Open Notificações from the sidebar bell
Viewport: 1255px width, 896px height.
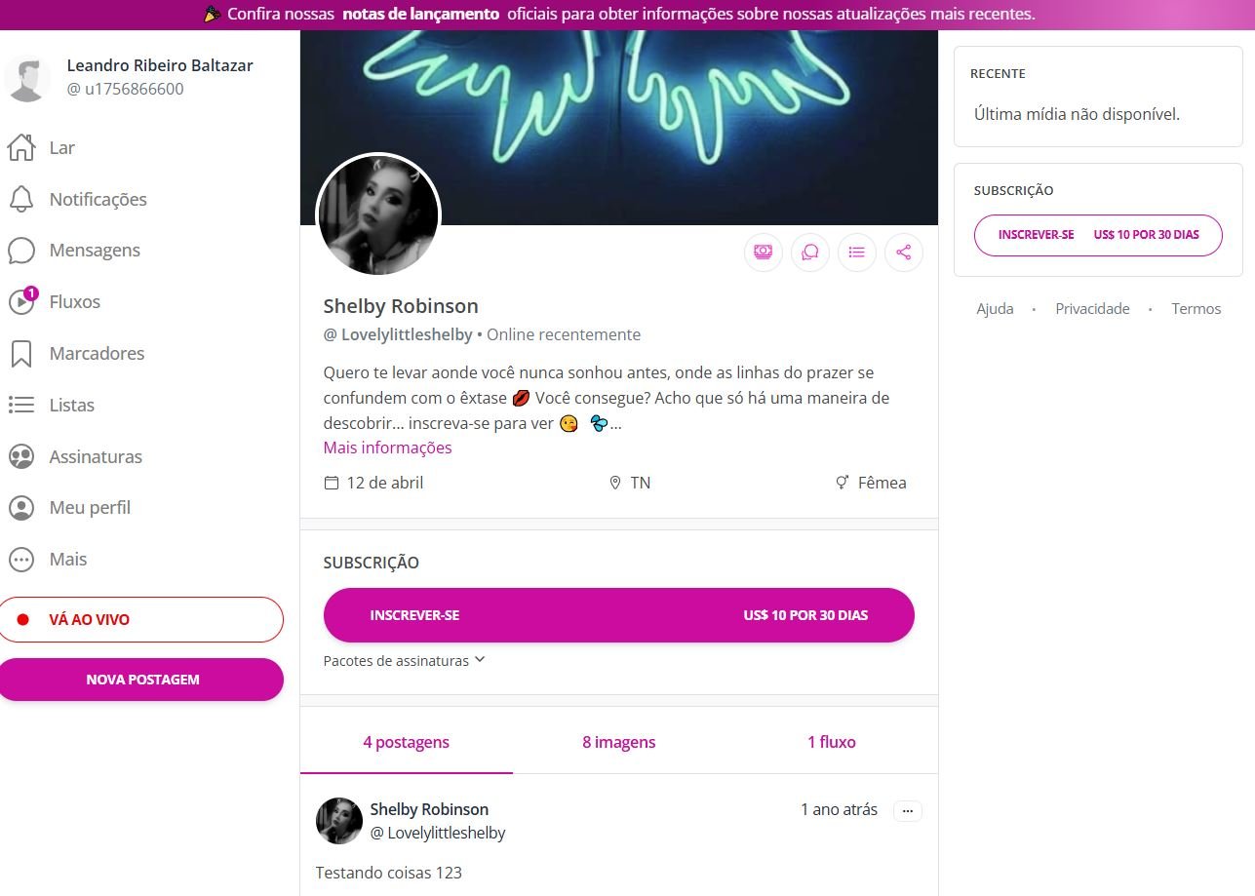point(21,199)
